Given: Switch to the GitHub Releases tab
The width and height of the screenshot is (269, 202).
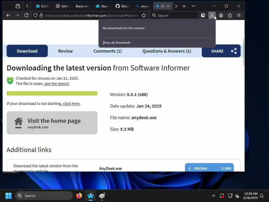Looking at the screenshot, I should pos(122,6).
